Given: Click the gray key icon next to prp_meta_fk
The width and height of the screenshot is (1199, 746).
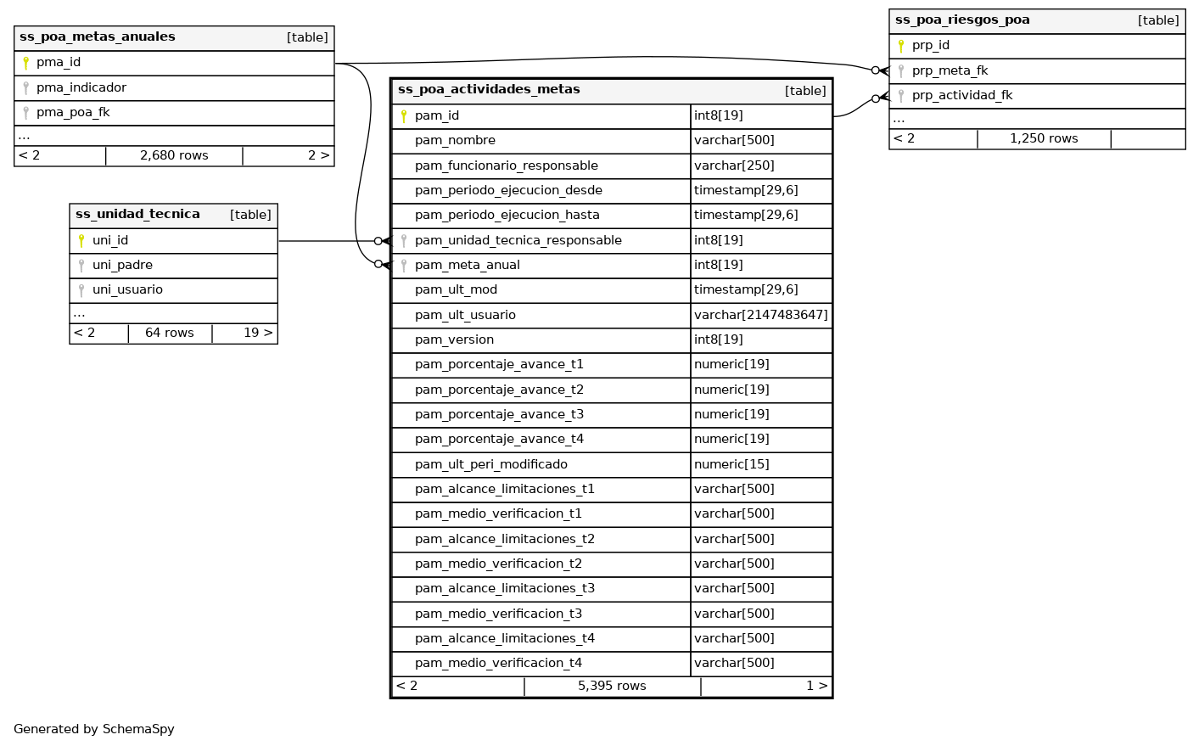Looking at the screenshot, I should (x=901, y=71).
